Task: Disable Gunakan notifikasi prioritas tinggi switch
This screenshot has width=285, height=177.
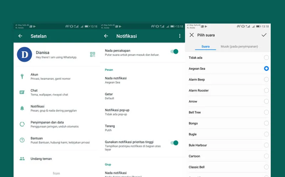Action: coord(174,143)
